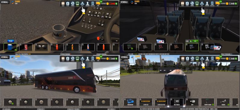
Task: Select Multimedia option
Action: coord(177,102)
